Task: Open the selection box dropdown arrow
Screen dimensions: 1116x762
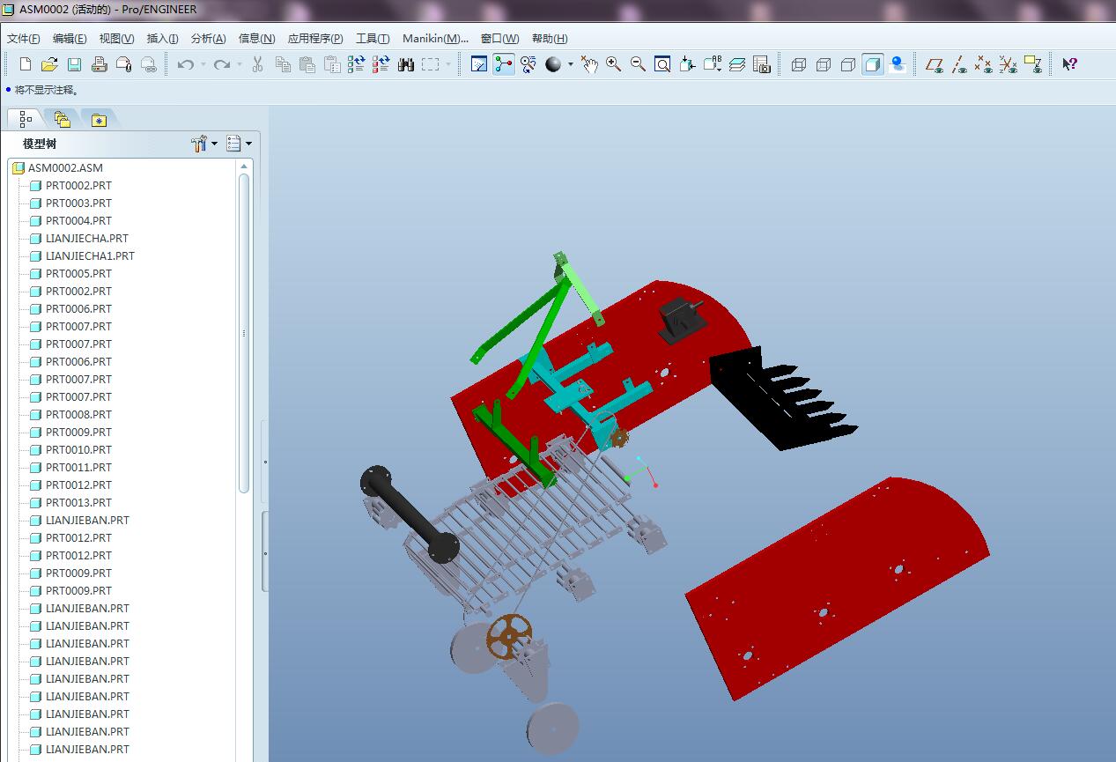Action: coord(447,64)
